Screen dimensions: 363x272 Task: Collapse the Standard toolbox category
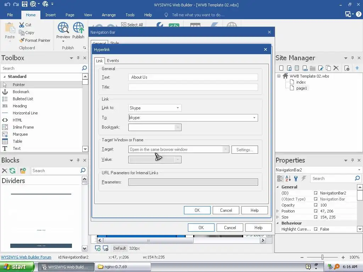4,76
